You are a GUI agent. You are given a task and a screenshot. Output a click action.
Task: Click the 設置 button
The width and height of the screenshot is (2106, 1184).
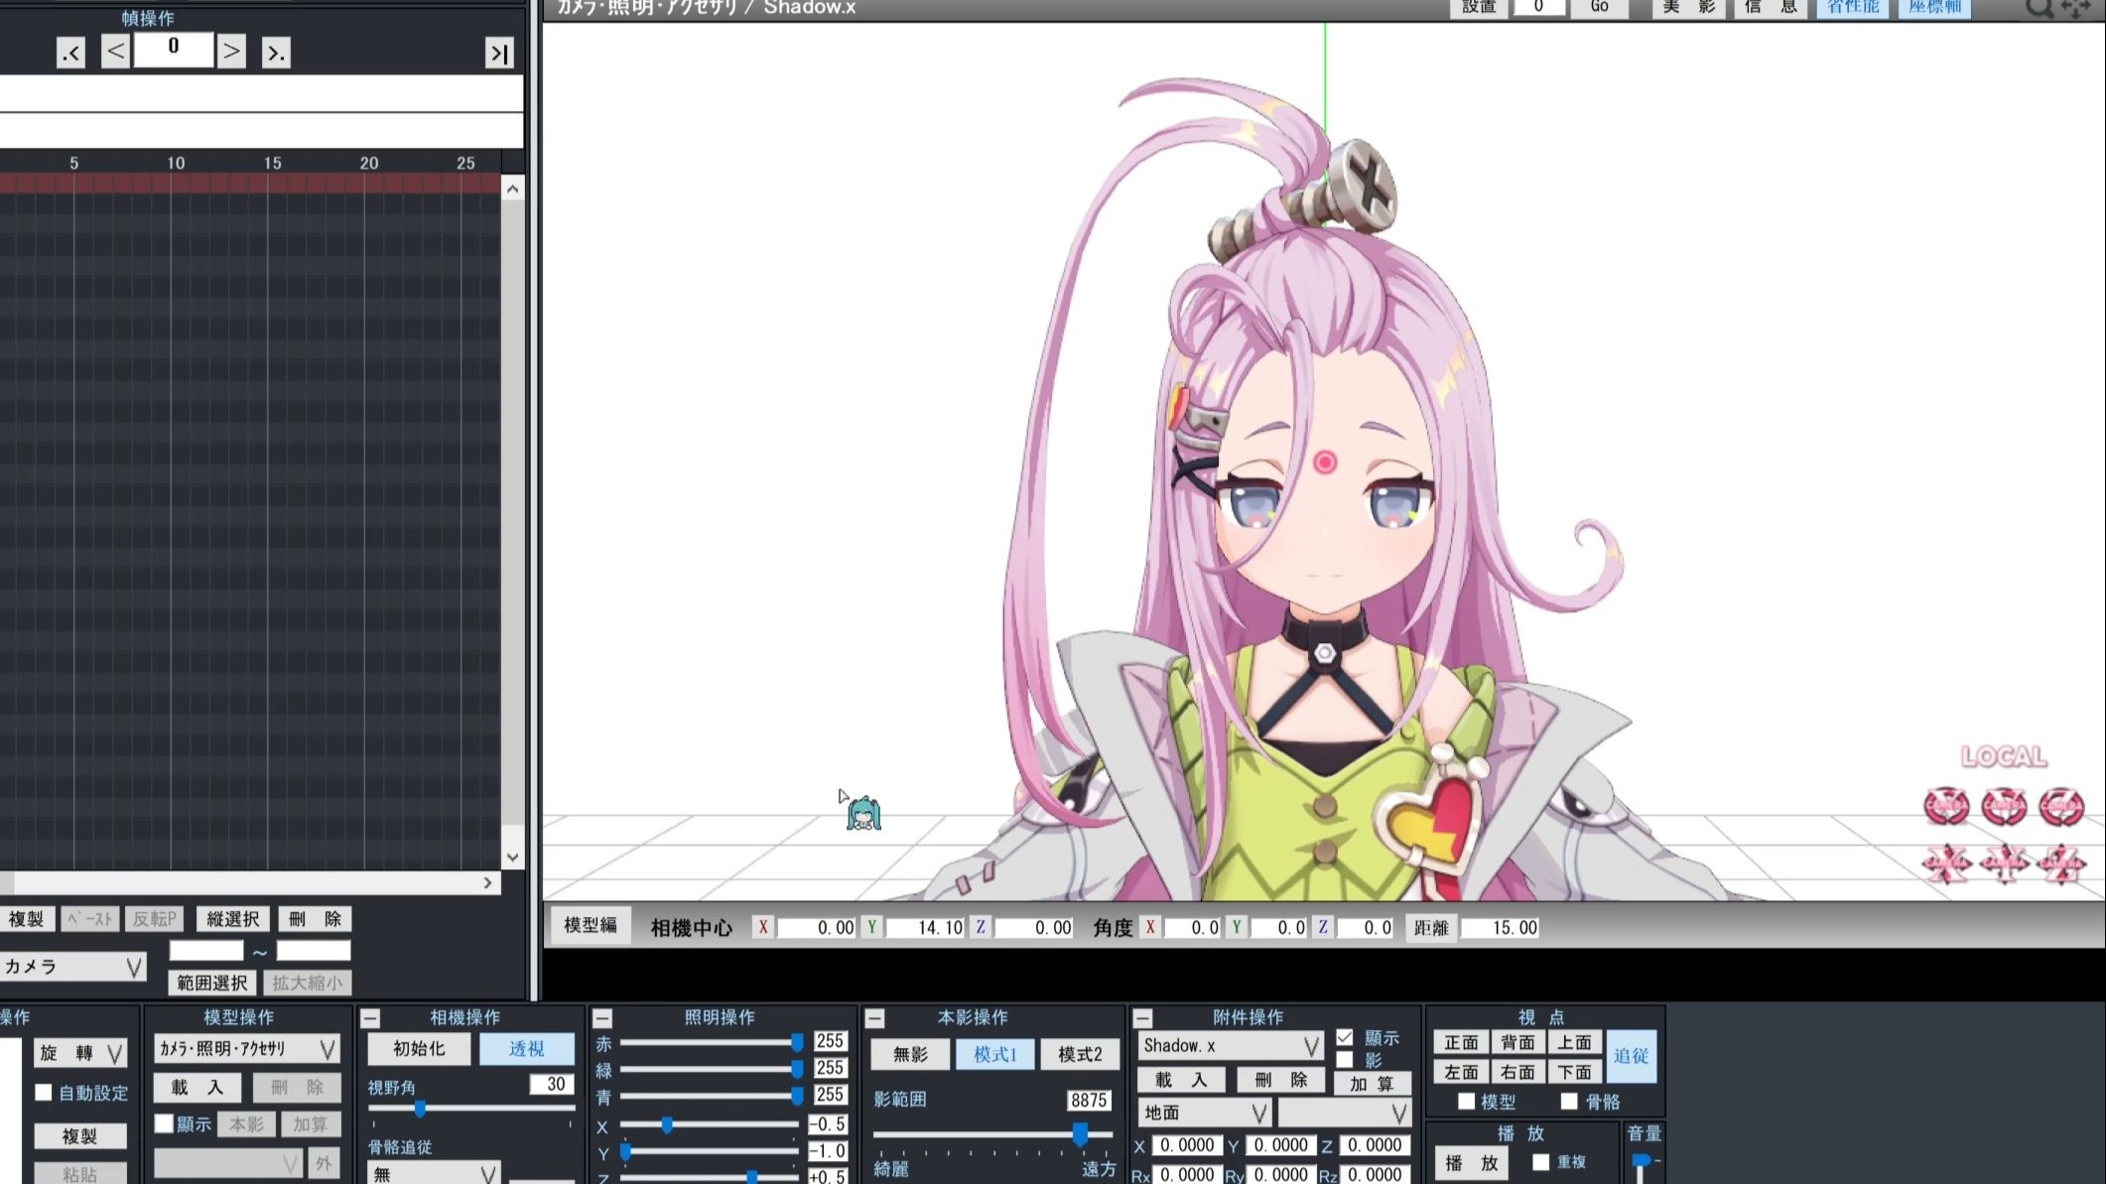tap(1478, 8)
